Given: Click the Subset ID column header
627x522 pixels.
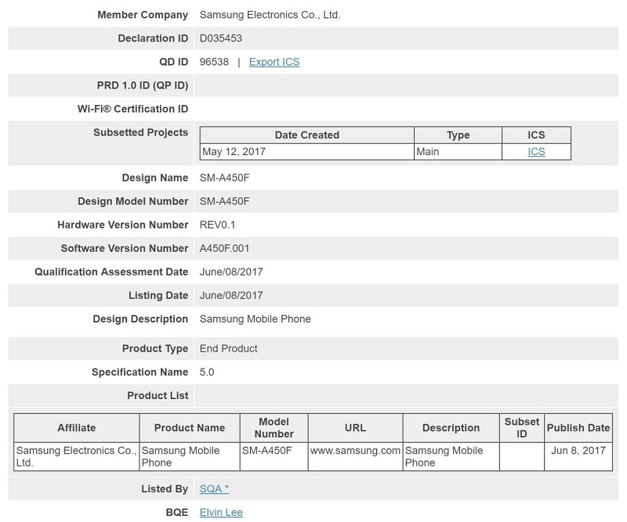Looking at the screenshot, I should [x=521, y=428].
